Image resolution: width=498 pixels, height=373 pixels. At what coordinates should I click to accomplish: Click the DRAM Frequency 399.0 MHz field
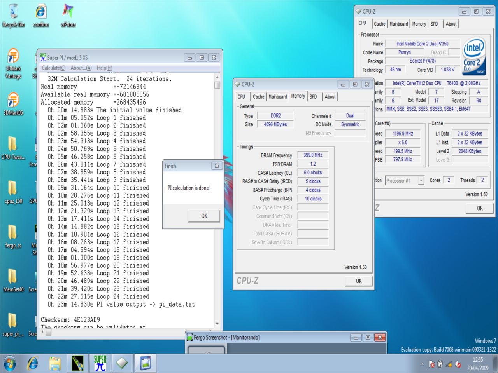(313, 155)
